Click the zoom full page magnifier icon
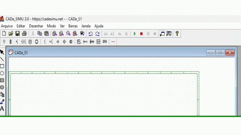The image size is (241, 135). 75,33
